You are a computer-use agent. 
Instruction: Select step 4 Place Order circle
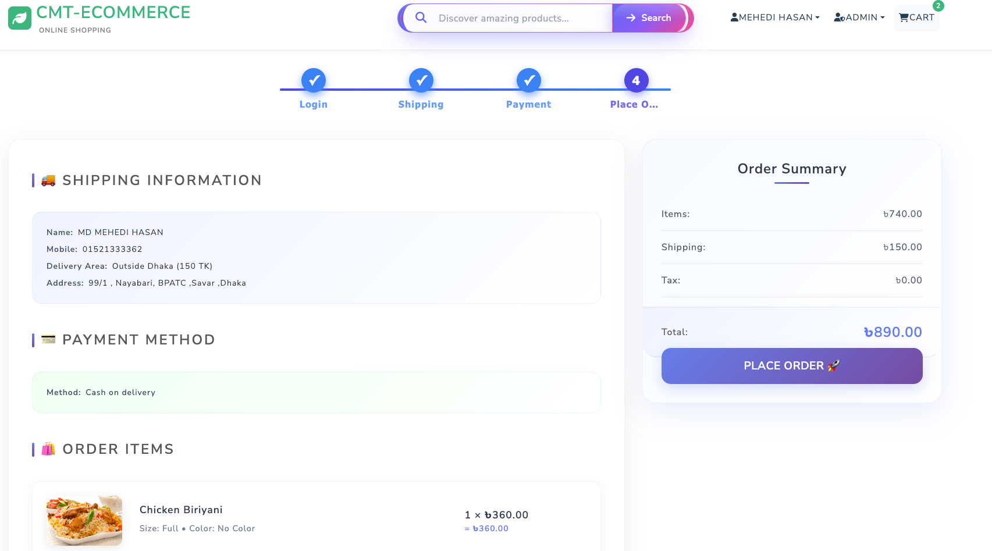(x=636, y=80)
